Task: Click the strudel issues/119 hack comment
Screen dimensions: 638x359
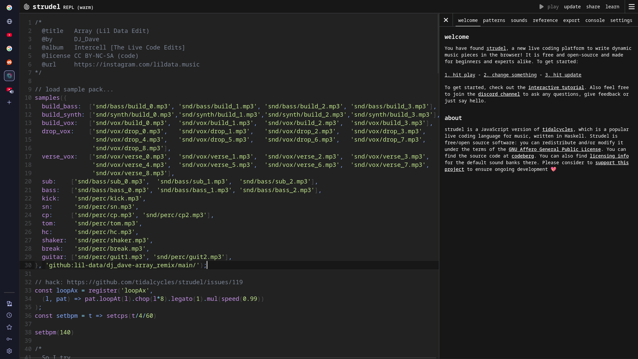Action: point(139,282)
